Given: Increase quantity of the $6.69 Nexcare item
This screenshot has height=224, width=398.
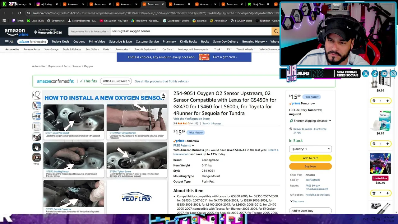Looking at the screenshot, I should (387, 144).
